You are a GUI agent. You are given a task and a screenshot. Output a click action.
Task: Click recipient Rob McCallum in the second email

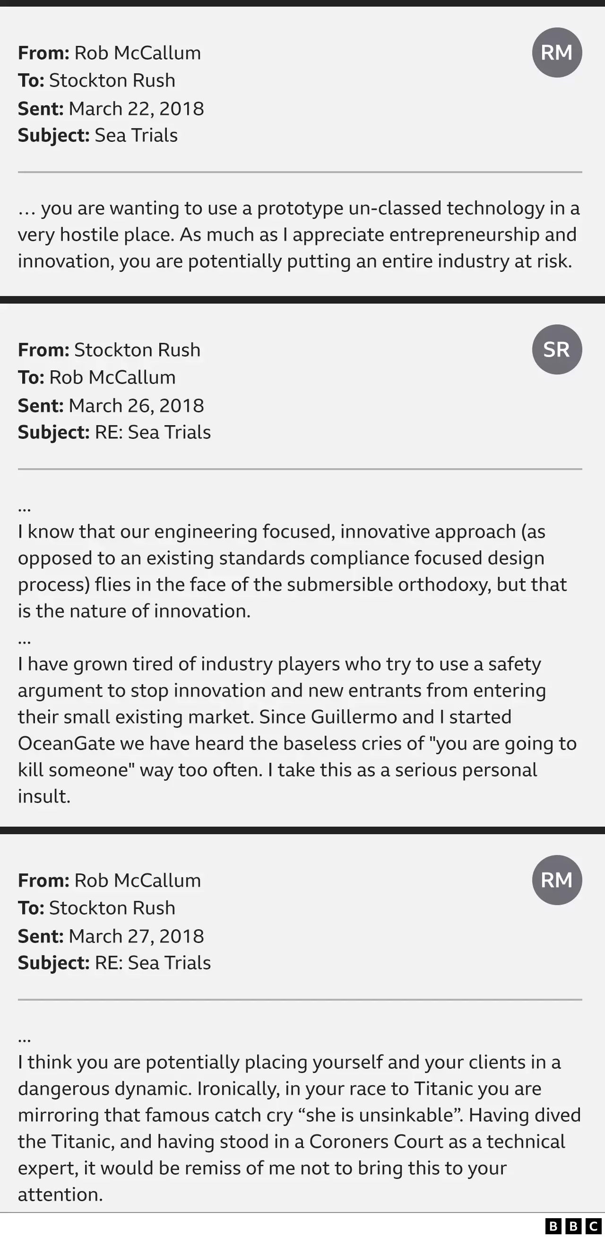112,377
